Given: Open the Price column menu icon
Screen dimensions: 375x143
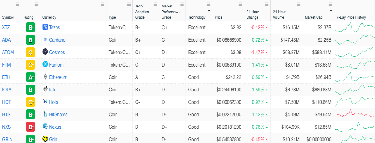Looking at the screenshot, I should click(240, 4).
